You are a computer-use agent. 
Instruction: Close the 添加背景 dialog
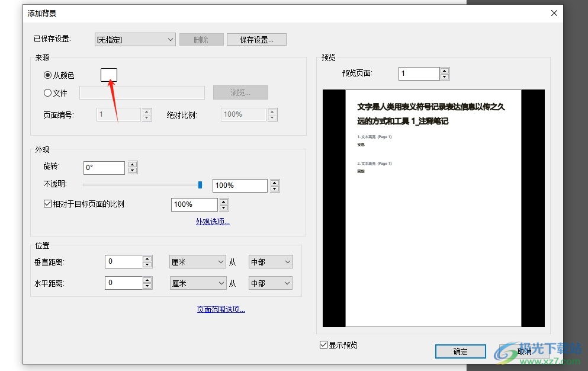coord(554,13)
